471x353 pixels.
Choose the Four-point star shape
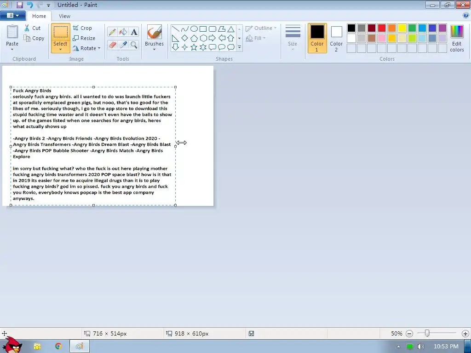(x=185, y=47)
